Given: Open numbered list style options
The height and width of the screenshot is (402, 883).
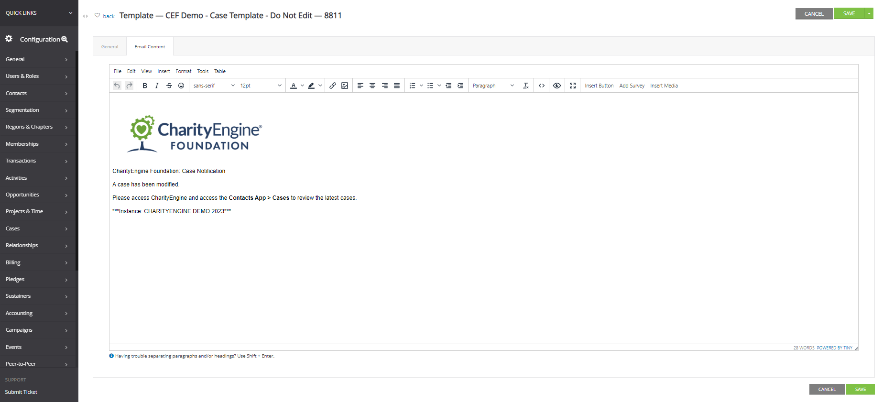Looking at the screenshot, I should coord(421,86).
